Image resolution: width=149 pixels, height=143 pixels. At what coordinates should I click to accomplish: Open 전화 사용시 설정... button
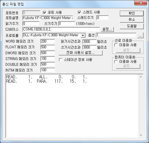click(81, 53)
